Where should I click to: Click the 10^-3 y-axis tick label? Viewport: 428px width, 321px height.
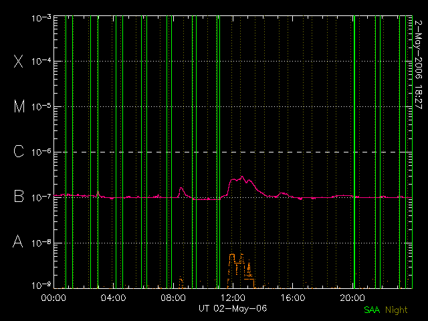point(41,18)
